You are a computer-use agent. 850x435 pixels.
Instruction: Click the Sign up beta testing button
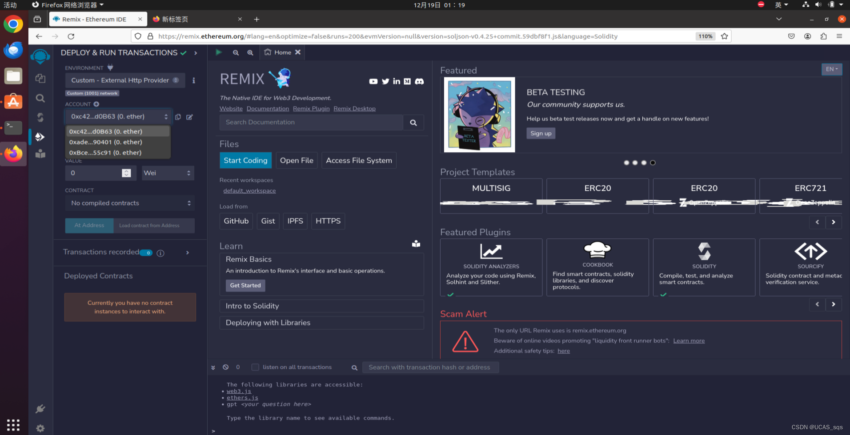pos(541,134)
